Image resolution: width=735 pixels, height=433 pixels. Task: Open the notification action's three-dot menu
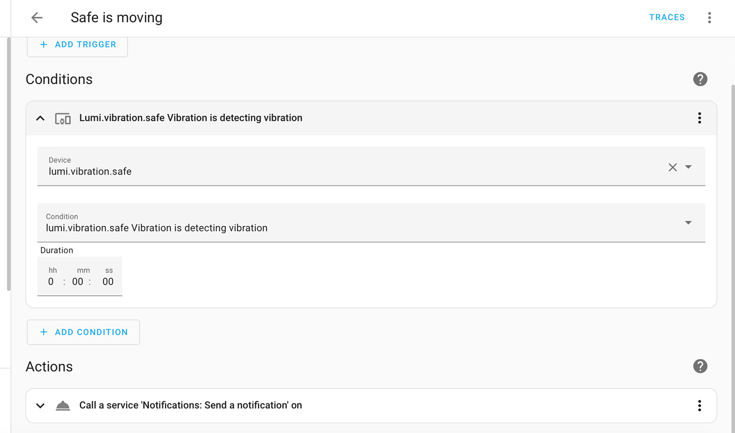click(x=699, y=405)
